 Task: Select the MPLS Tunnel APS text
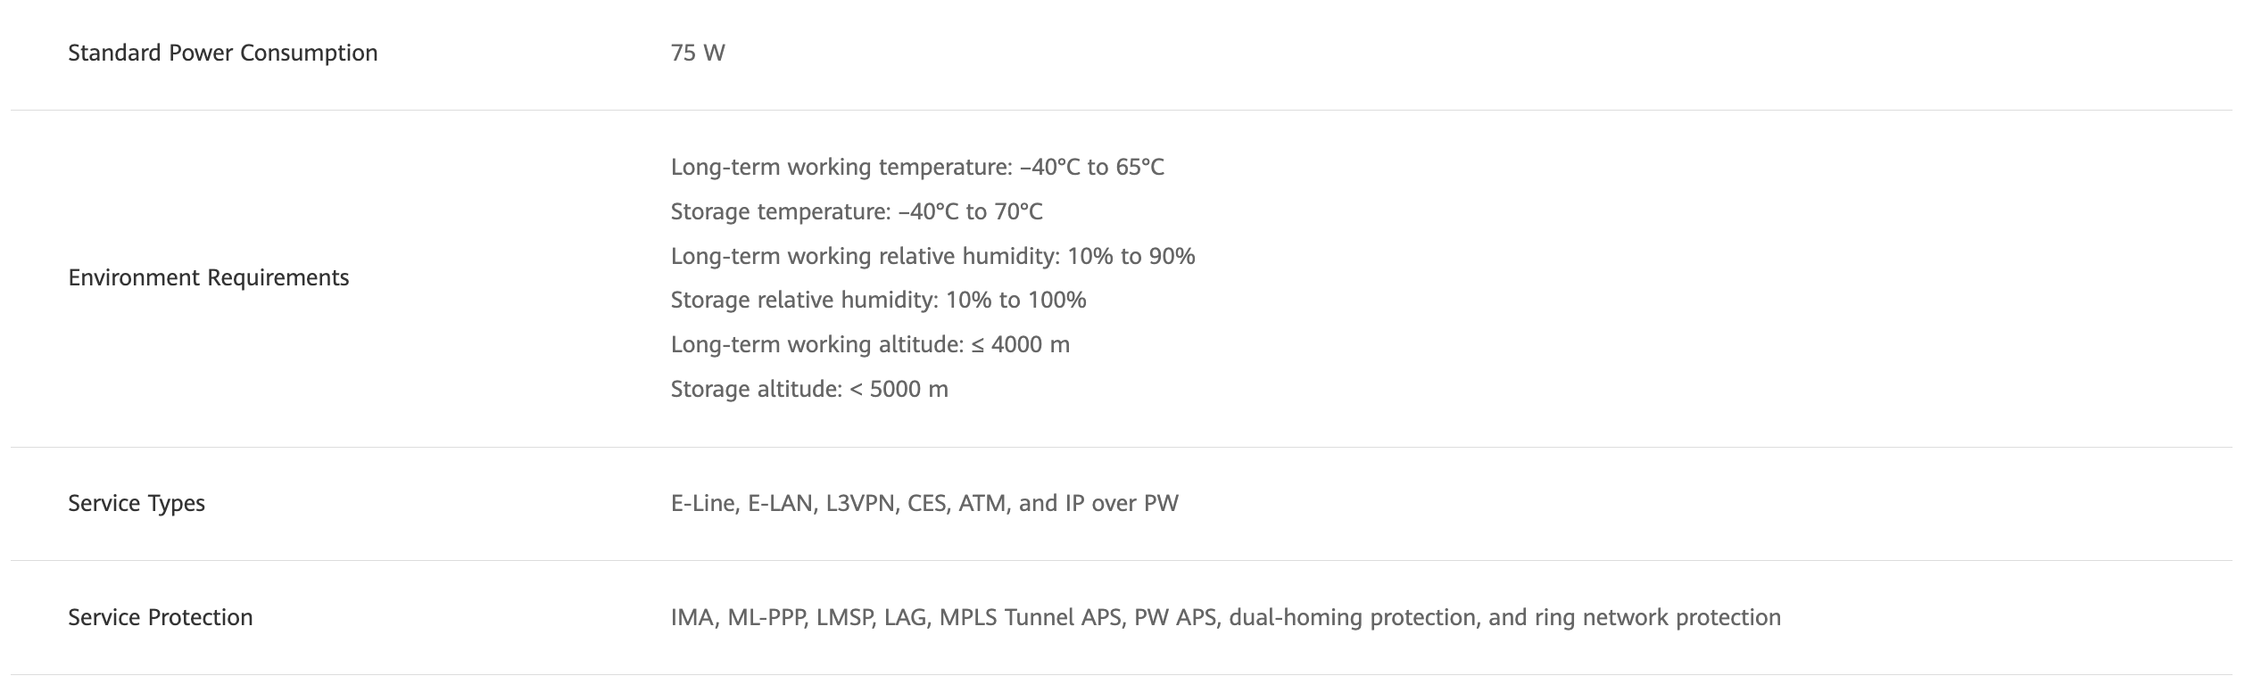tap(1030, 618)
